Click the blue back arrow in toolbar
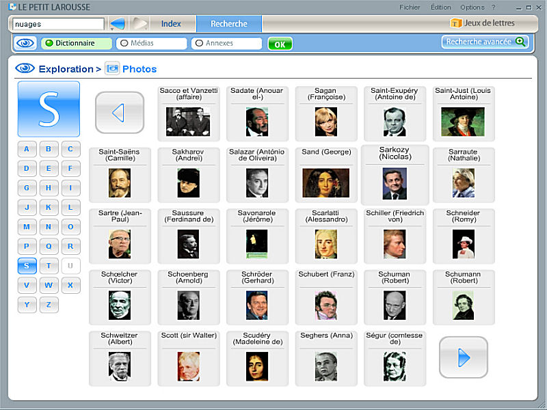The height and width of the screenshot is (410, 547). [x=118, y=24]
